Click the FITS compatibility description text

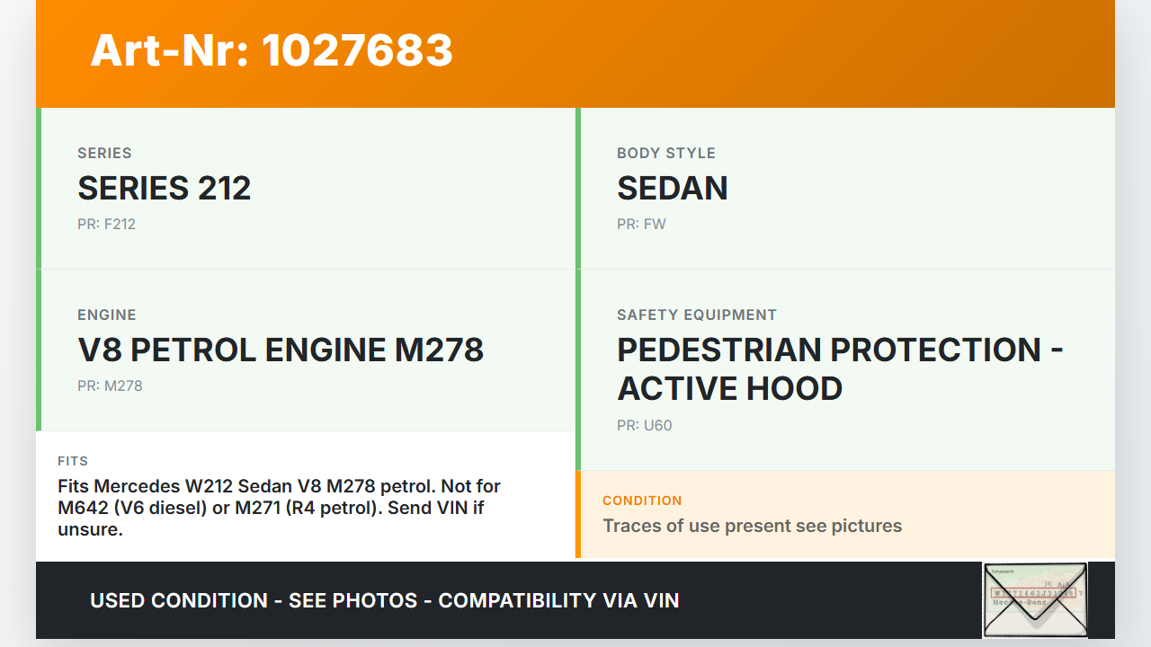(x=279, y=508)
